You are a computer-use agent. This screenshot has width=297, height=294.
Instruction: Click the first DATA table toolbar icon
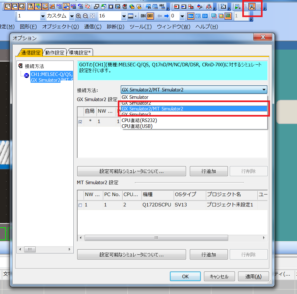coord(59,6)
